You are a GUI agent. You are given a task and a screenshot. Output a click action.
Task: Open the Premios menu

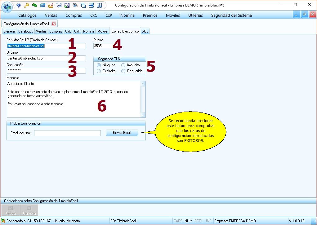point(150,15)
